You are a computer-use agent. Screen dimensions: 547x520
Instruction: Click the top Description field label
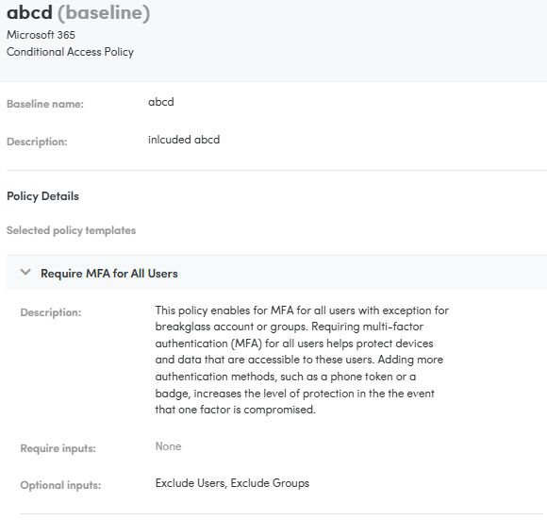tap(37, 142)
